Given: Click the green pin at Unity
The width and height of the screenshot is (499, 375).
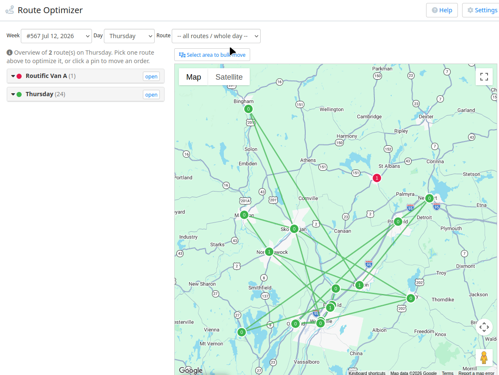Looking at the screenshot, I should [411, 298].
